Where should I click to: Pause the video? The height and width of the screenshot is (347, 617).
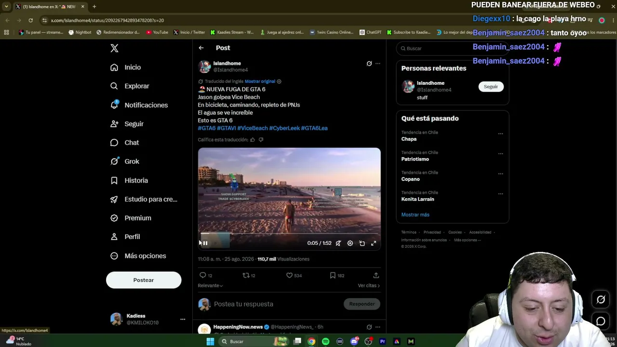(205, 243)
